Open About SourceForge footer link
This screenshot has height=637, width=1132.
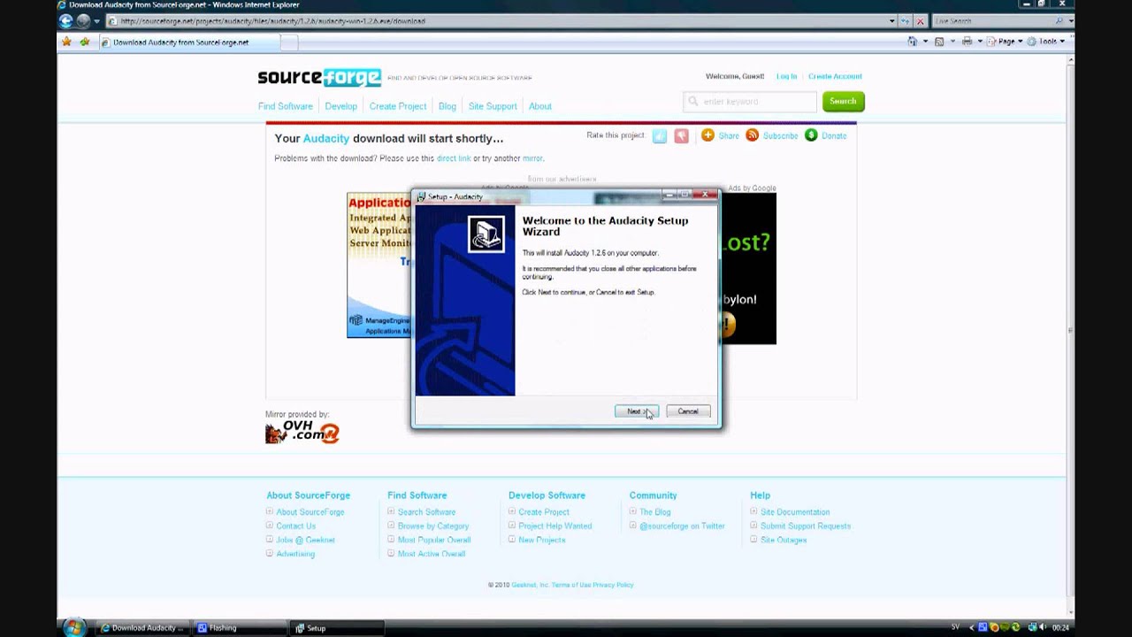(310, 512)
